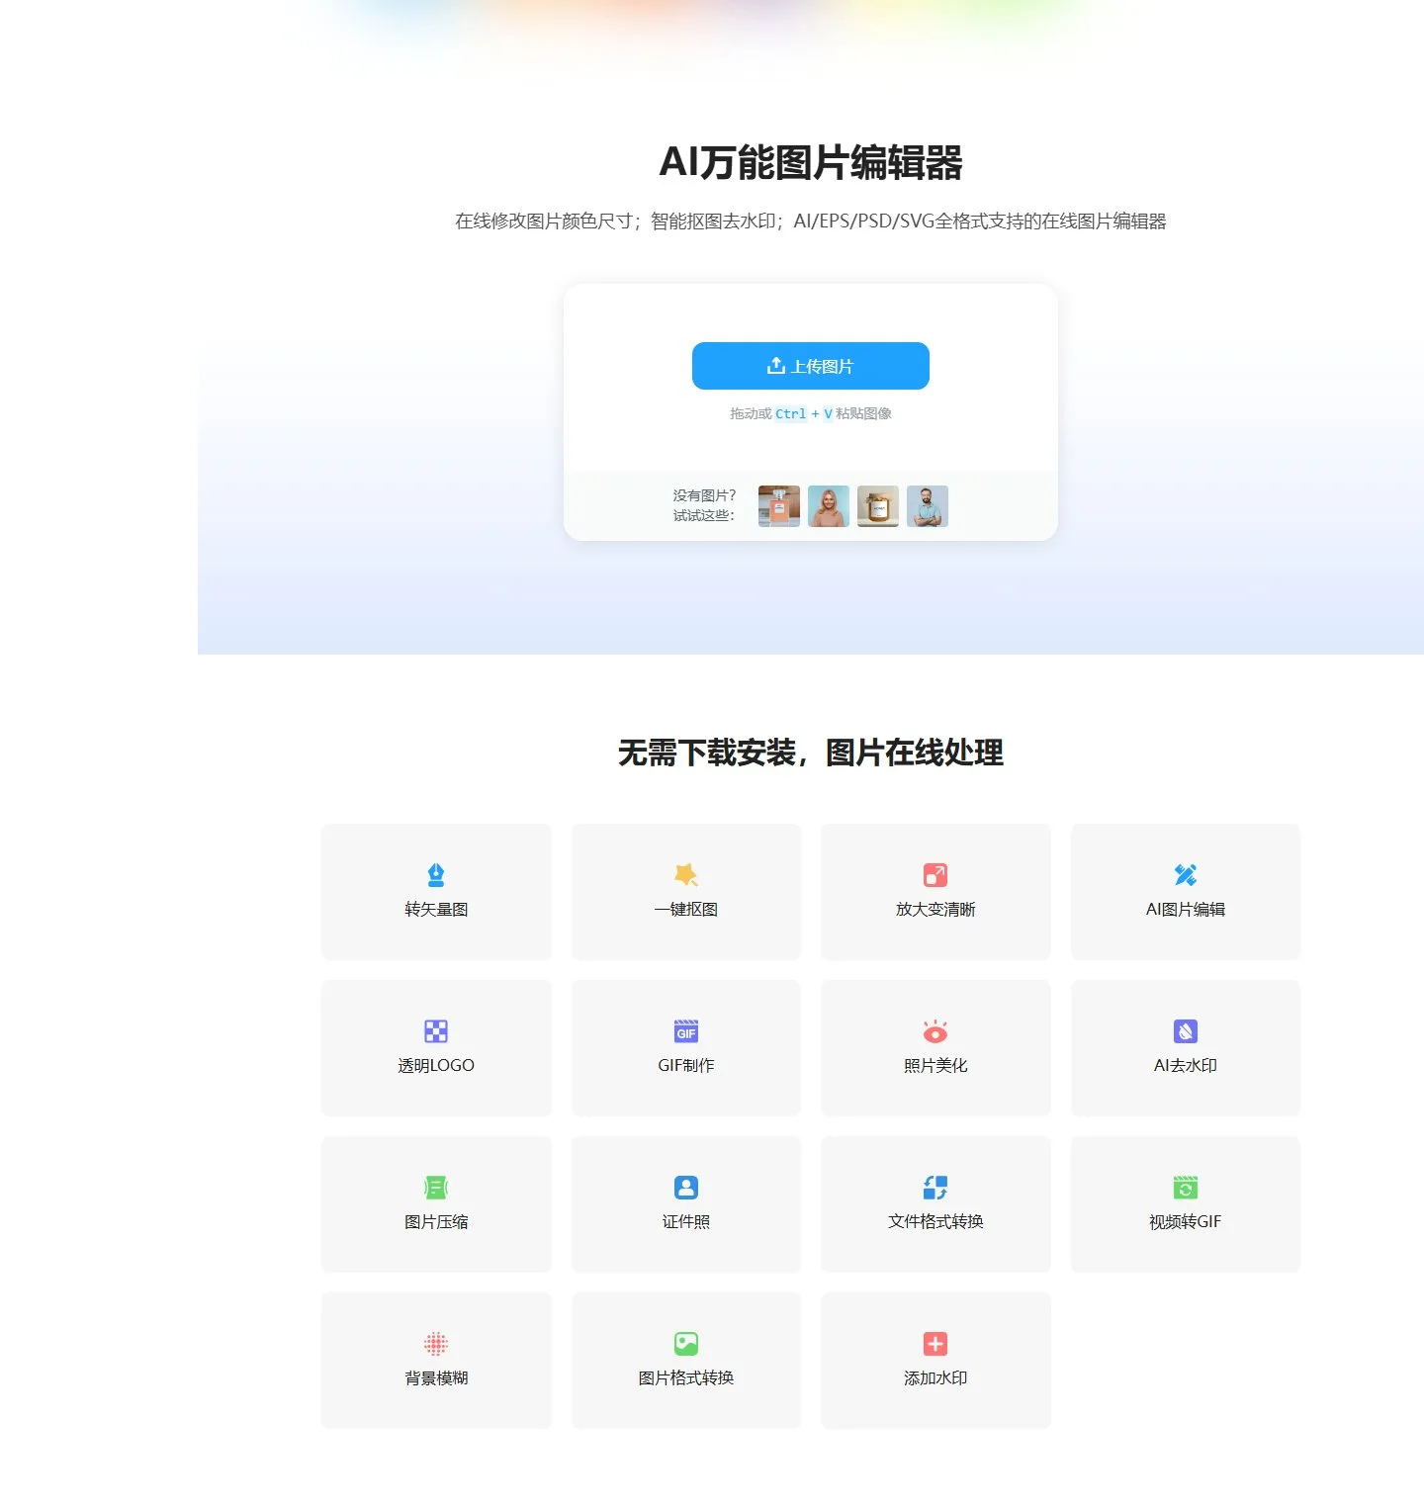Click the 图片格式转换 picture icon
This screenshot has height=1508, width=1424.
point(686,1344)
